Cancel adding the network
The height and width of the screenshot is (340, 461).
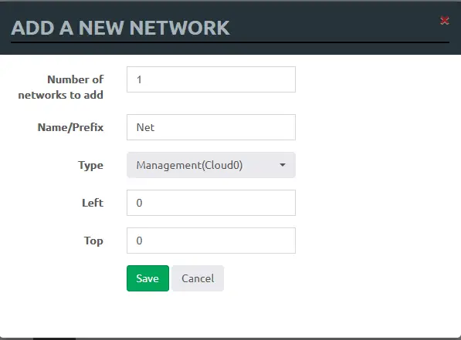coord(198,278)
